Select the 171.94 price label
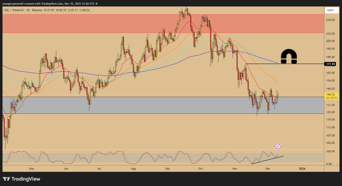The height and width of the screenshot is (186, 342). [x=330, y=64]
